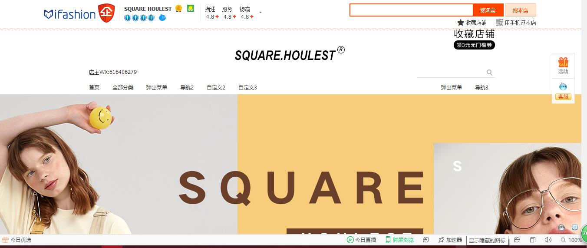Screen dimensions: 587x248
Task: Click 收藏店铺 star link
Action: tap(472, 23)
